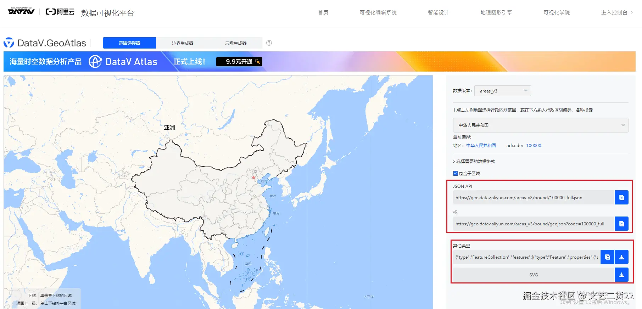Click the 100000_full.json URL field
642x309 pixels.
[534, 197]
